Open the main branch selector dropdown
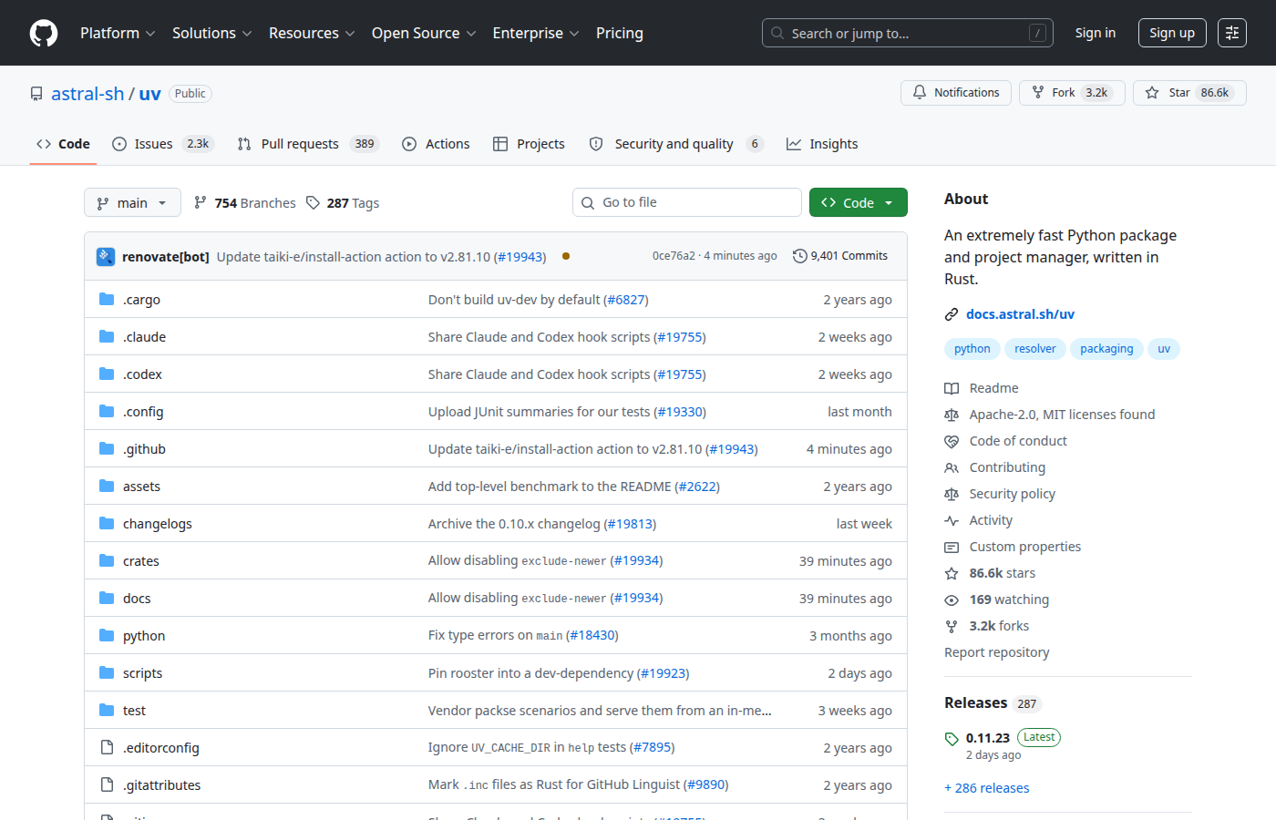The image size is (1276, 820). (132, 202)
